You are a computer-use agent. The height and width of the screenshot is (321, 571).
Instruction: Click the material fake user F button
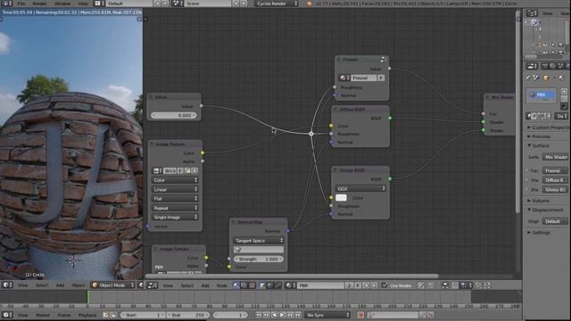tap(357, 285)
